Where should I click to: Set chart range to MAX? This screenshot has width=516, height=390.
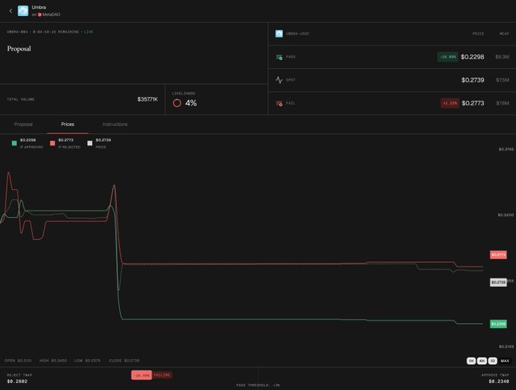[505, 360]
